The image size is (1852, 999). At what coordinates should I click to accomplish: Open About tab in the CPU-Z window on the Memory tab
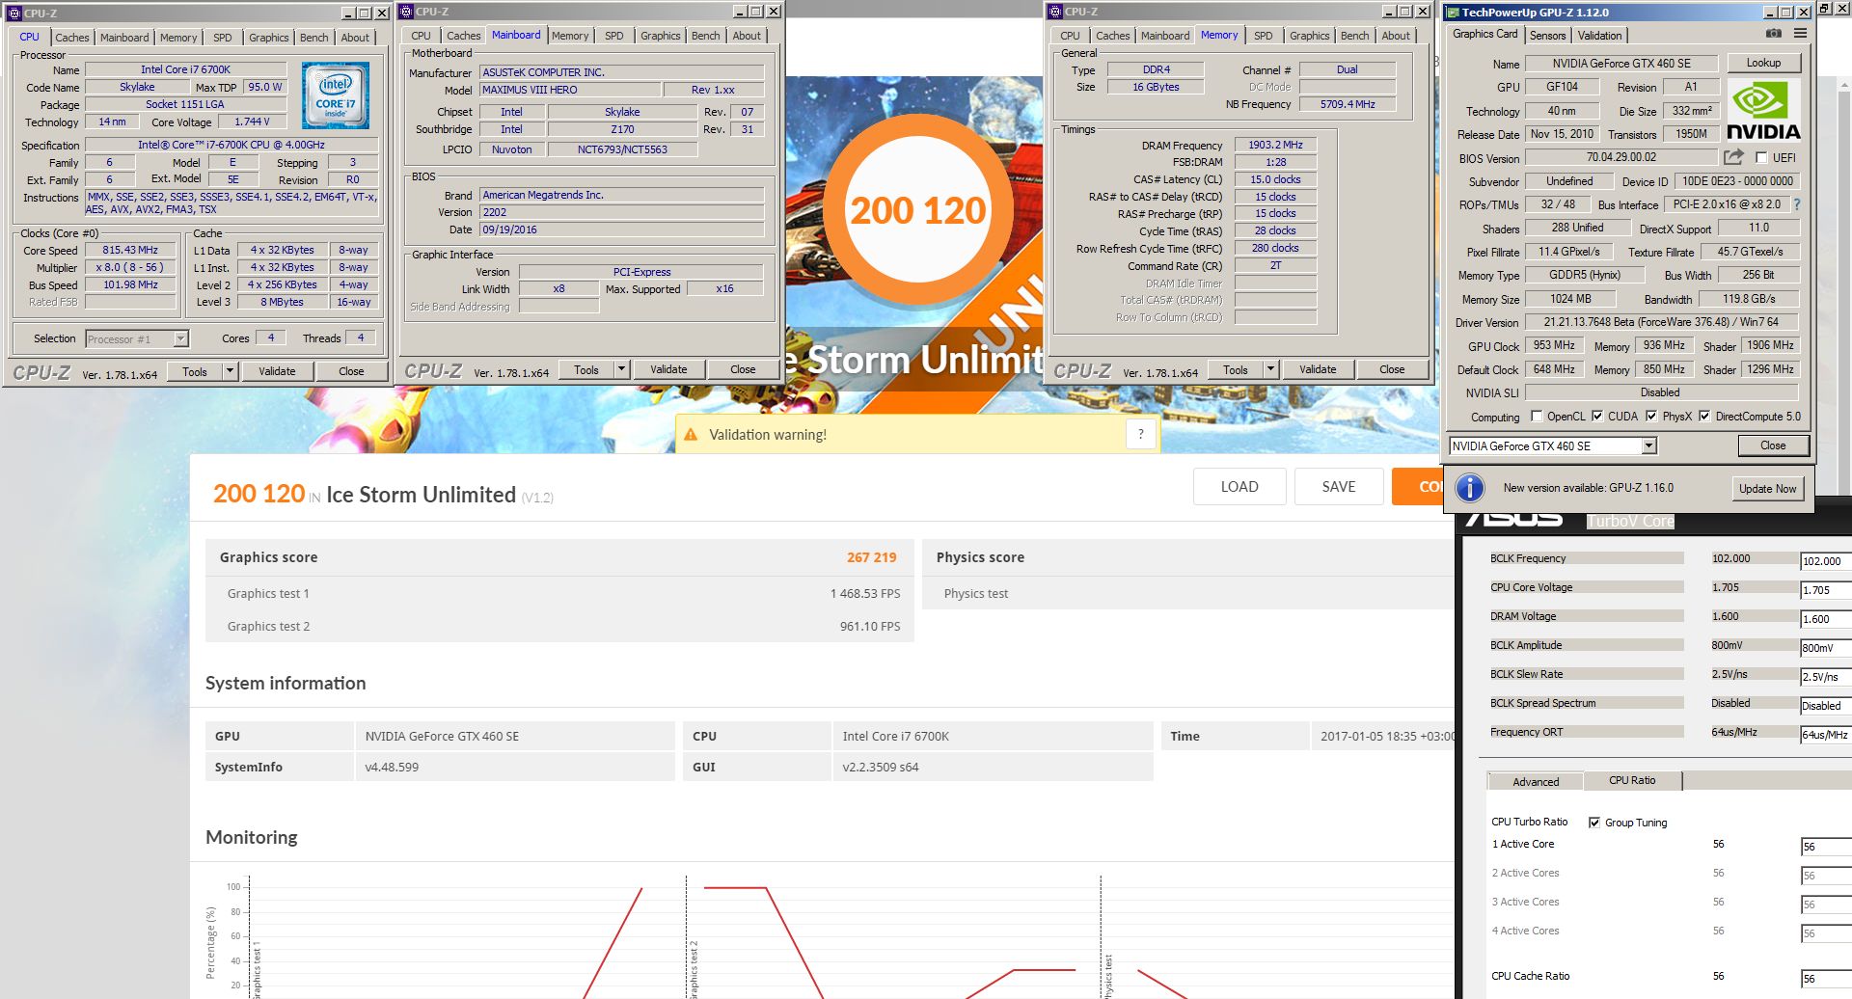[x=1396, y=36]
